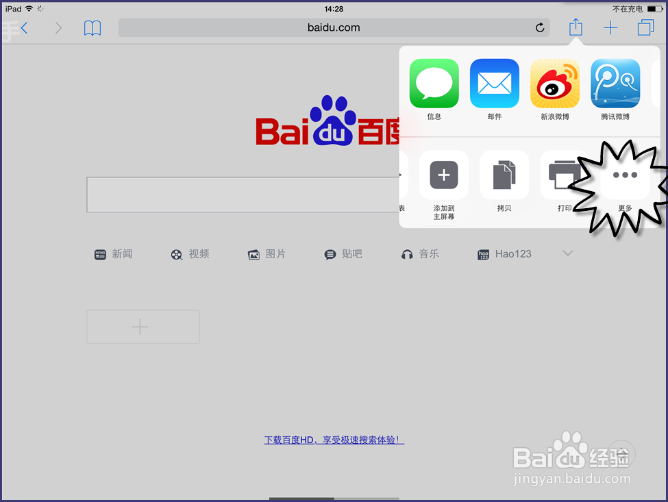Image resolution: width=668 pixels, height=502 pixels.
Task: Open the 新闻 news link
Action: click(x=113, y=254)
